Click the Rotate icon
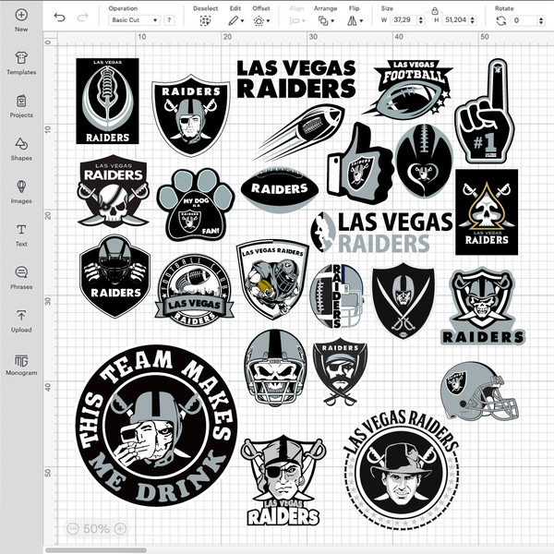This screenshot has width=554, height=554. point(500,21)
